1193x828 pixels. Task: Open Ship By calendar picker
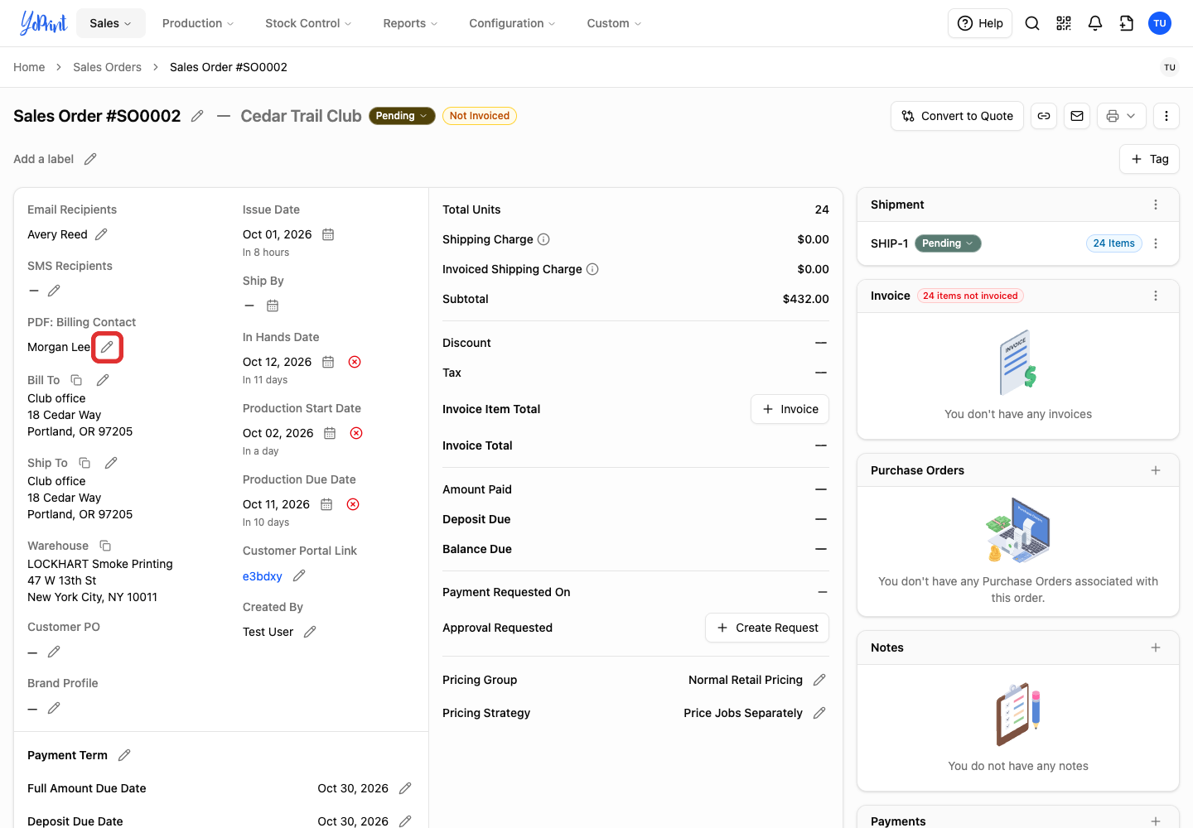pos(273,306)
